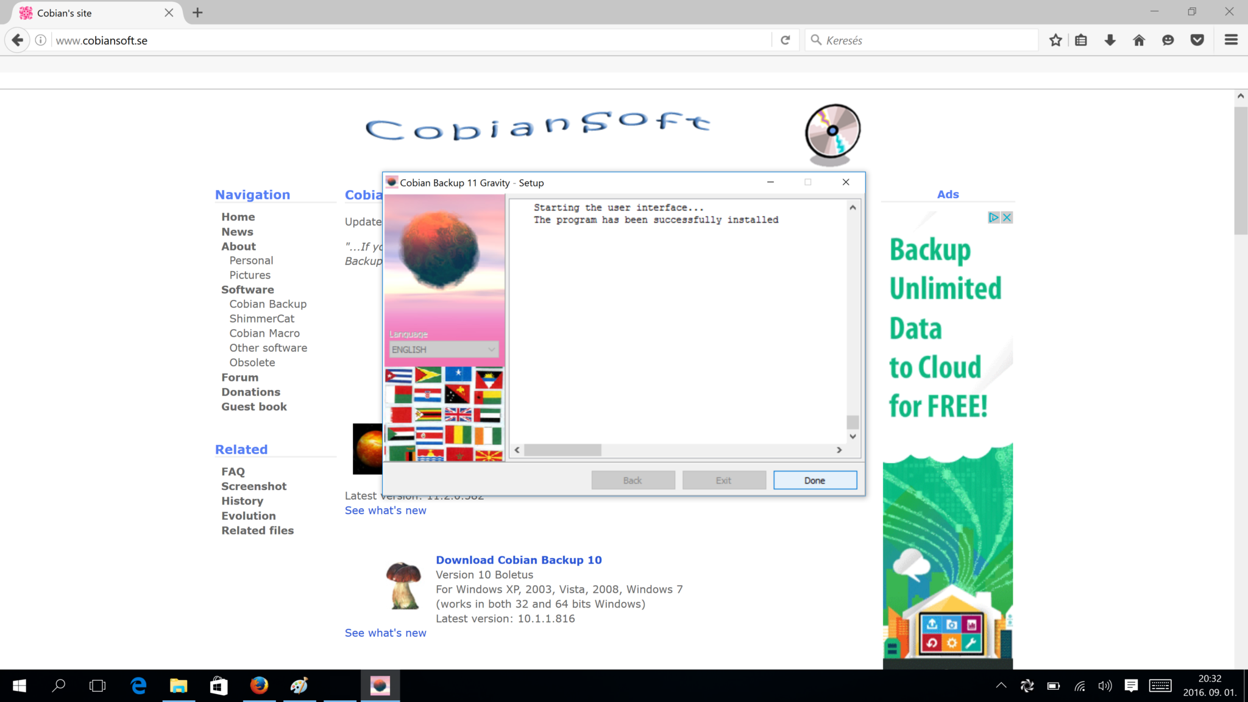Viewport: 1248px width, 702px height.
Task: Click the Cobian Backup setup icon on taskbar
Action: (380, 685)
